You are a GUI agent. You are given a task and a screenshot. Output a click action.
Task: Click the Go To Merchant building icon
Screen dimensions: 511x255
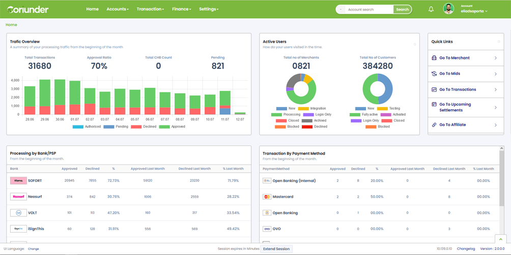coord(434,58)
